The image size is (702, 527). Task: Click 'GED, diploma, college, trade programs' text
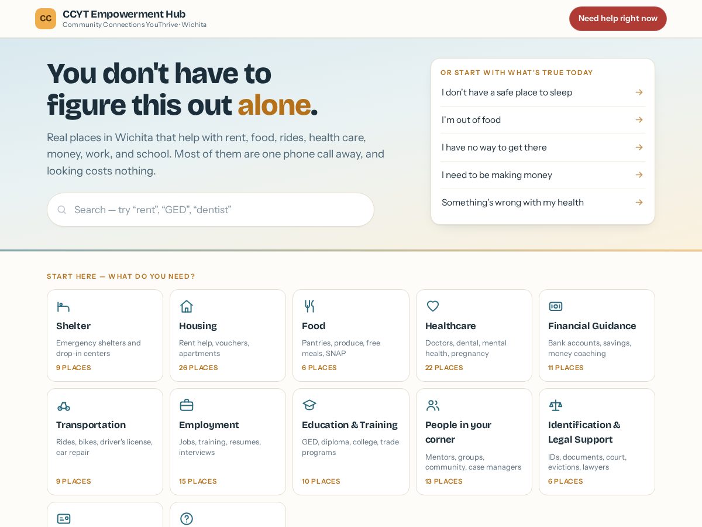[350, 447]
